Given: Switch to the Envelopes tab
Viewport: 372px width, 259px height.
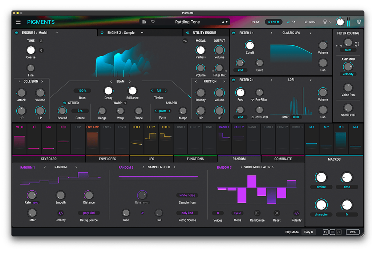Looking at the screenshot, I should (108, 159).
